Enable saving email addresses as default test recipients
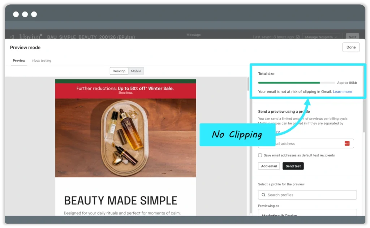This screenshot has height=228, width=370. click(260, 155)
